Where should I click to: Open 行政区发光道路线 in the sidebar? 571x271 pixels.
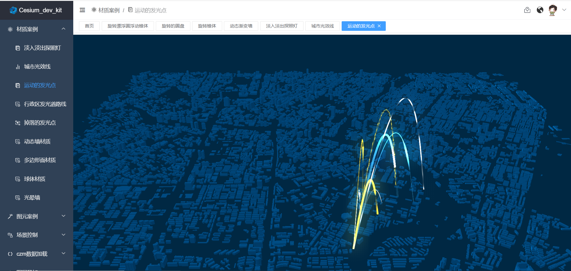tap(37, 104)
